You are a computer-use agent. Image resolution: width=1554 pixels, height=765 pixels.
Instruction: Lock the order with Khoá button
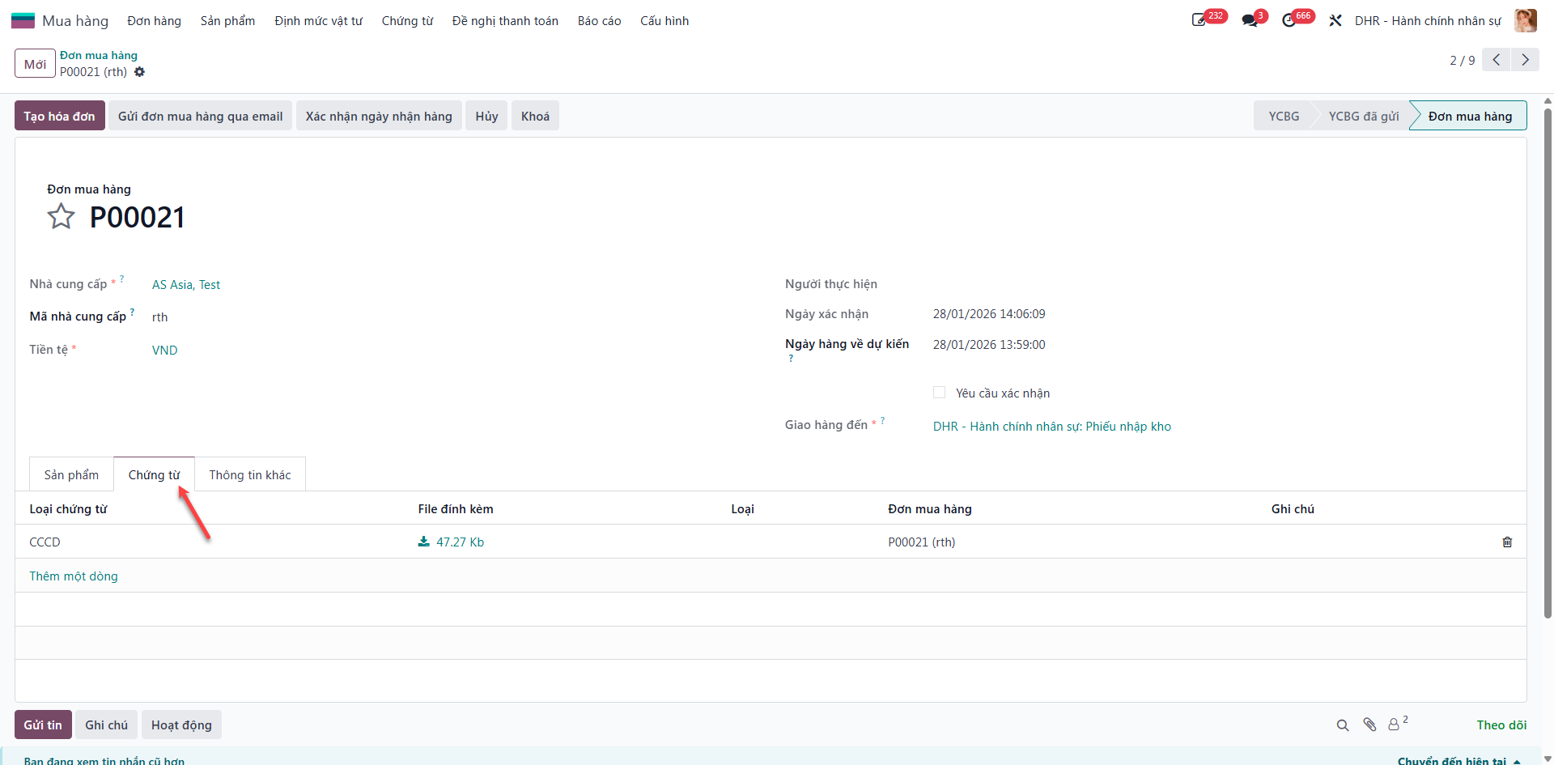tap(536, 116)
